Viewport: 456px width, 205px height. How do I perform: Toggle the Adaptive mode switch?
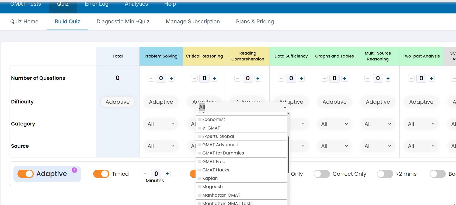point(26,174)
